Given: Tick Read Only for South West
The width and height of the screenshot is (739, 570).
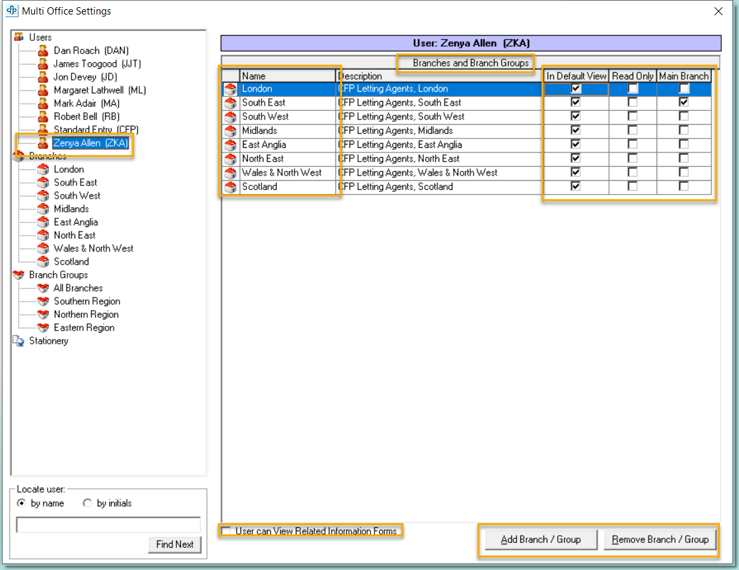Looking at the screenshot, I should (x=633, y=116).
